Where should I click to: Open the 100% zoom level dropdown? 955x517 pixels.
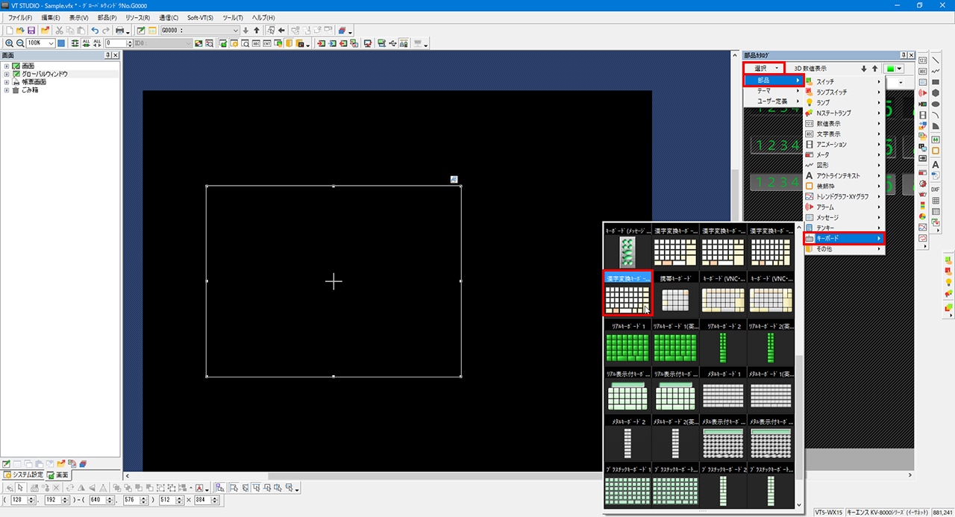[x=51, y=43]
